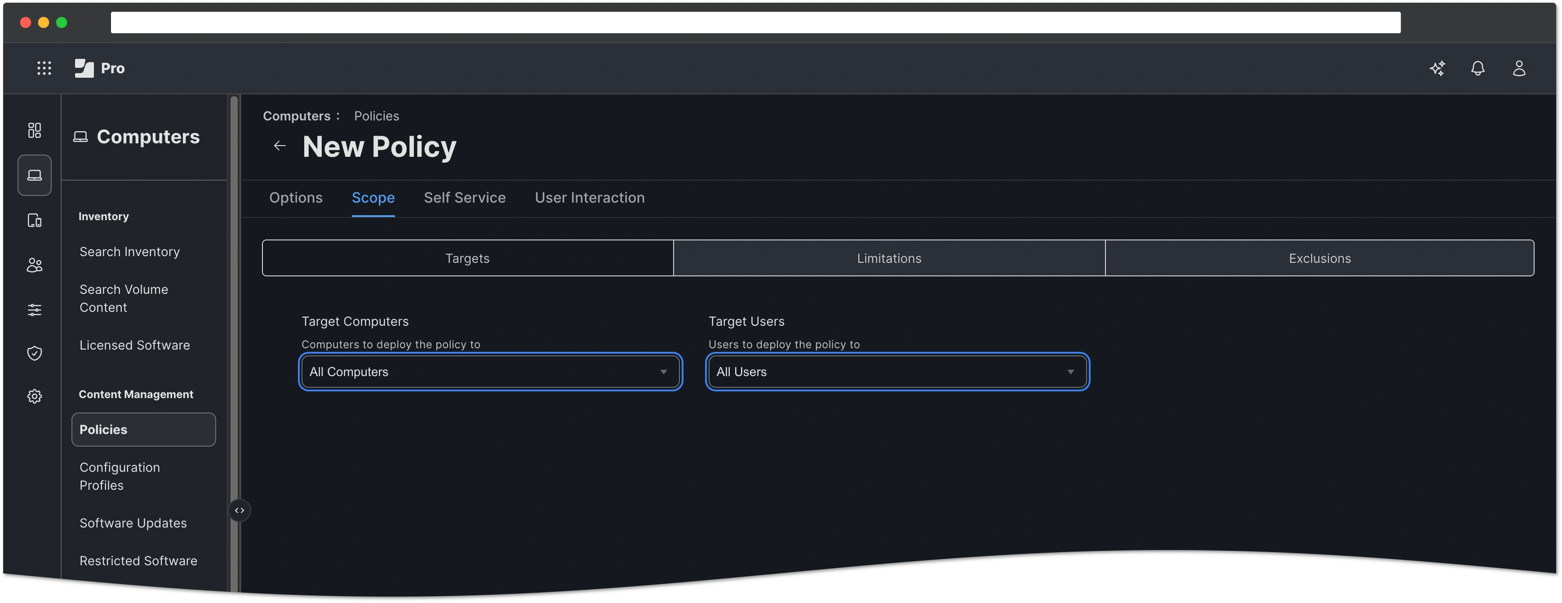Open the notifications bell

(x=1478, y=68)
